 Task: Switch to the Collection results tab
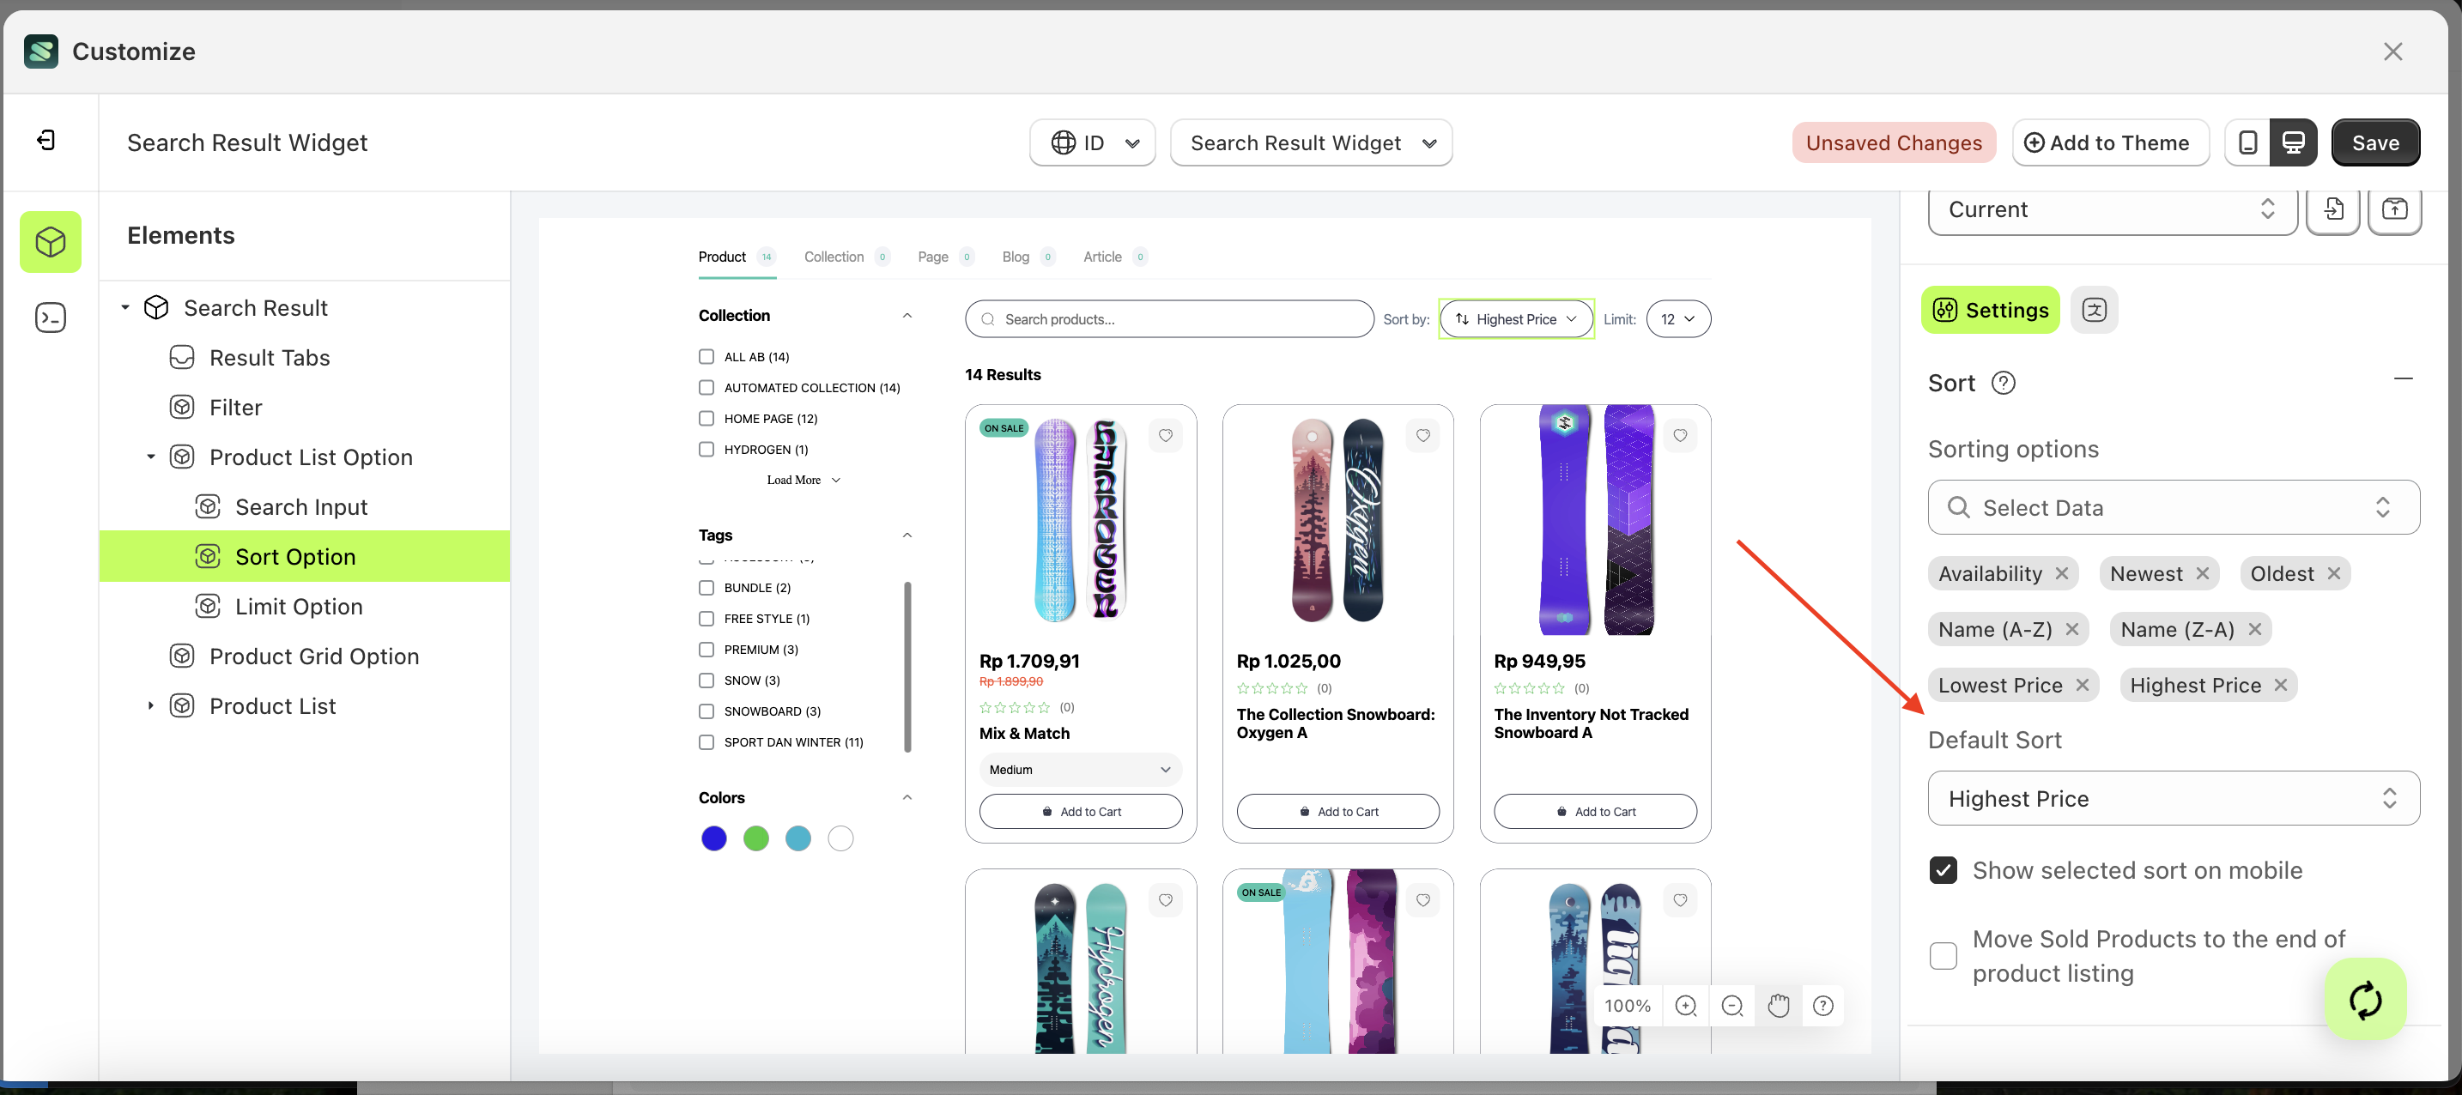[834, 257]
